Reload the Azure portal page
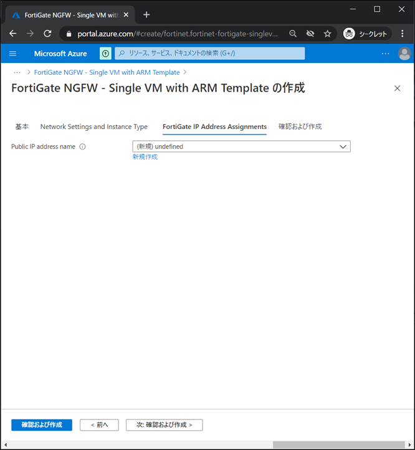 point(47,34)
